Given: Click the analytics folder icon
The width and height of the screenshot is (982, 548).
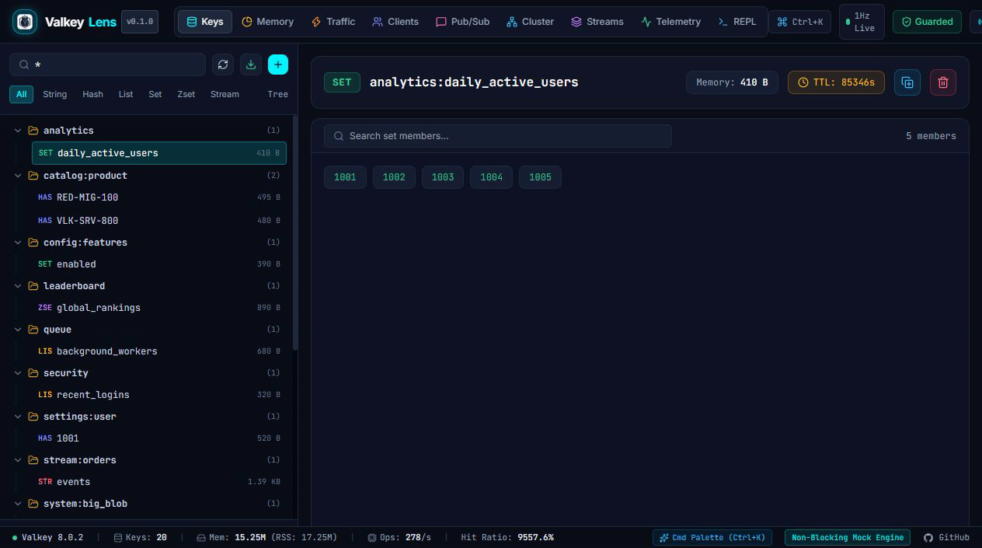Looking at the screenshot, I should [33, 131].
